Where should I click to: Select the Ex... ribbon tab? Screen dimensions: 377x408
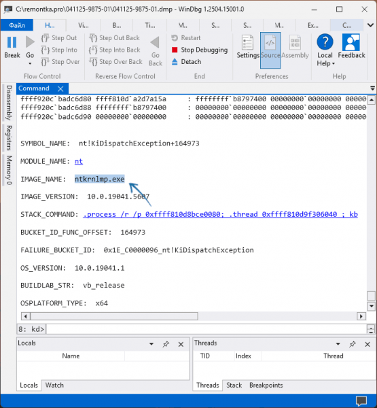click(x=312, y=26)
